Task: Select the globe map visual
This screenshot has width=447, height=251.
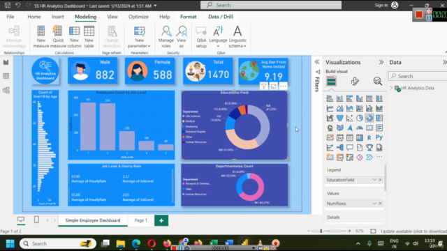Action: [x=330, y=128]
